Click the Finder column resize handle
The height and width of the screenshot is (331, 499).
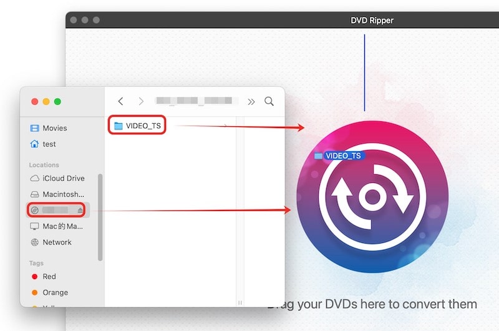pos(240,302)
